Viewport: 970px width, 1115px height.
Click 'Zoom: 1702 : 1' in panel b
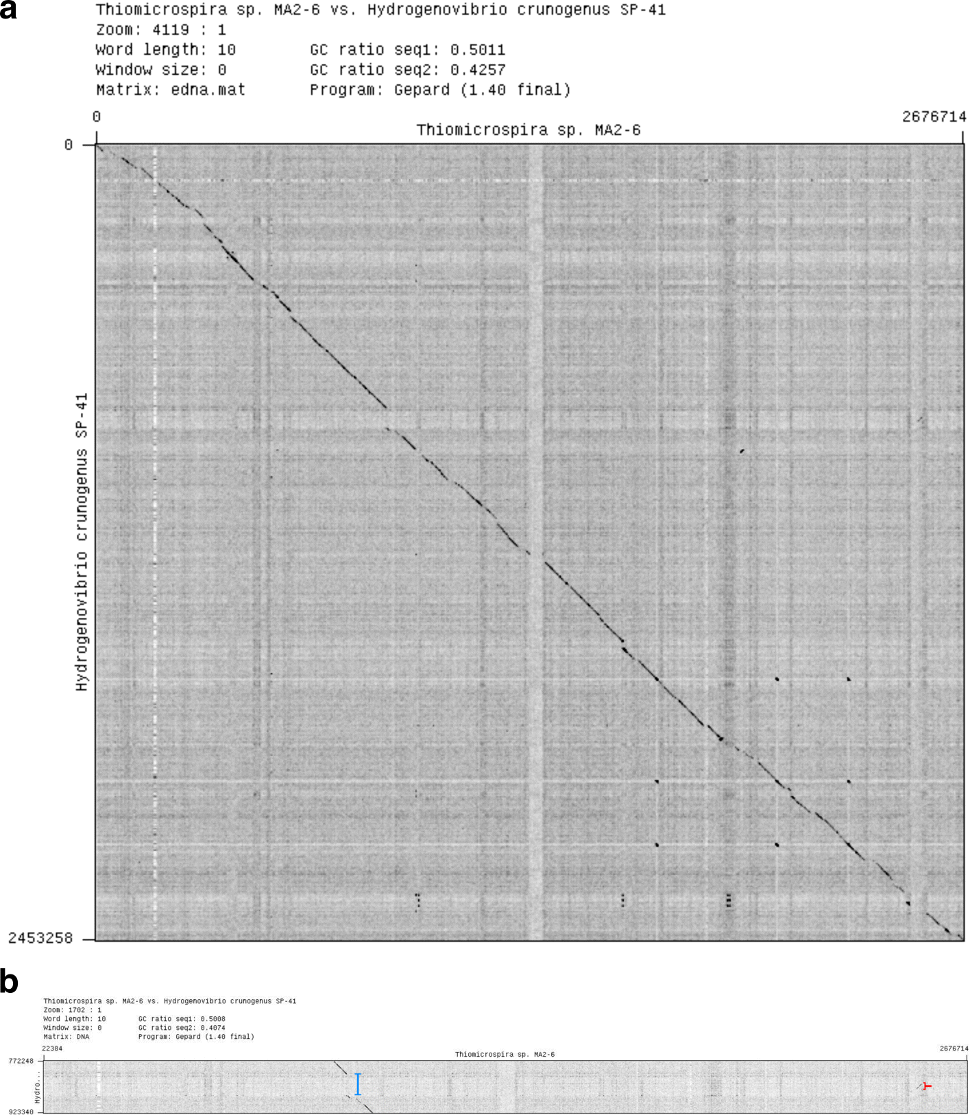73,1010
